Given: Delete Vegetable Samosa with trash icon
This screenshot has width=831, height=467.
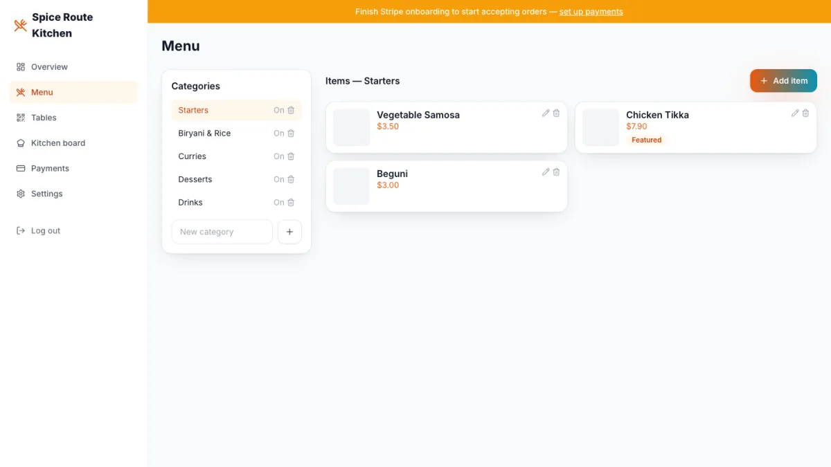Looking at the screenshot, I should [556, 113].
